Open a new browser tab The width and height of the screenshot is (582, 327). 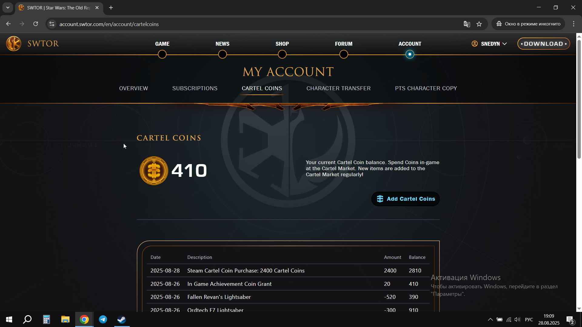point(111,8)
